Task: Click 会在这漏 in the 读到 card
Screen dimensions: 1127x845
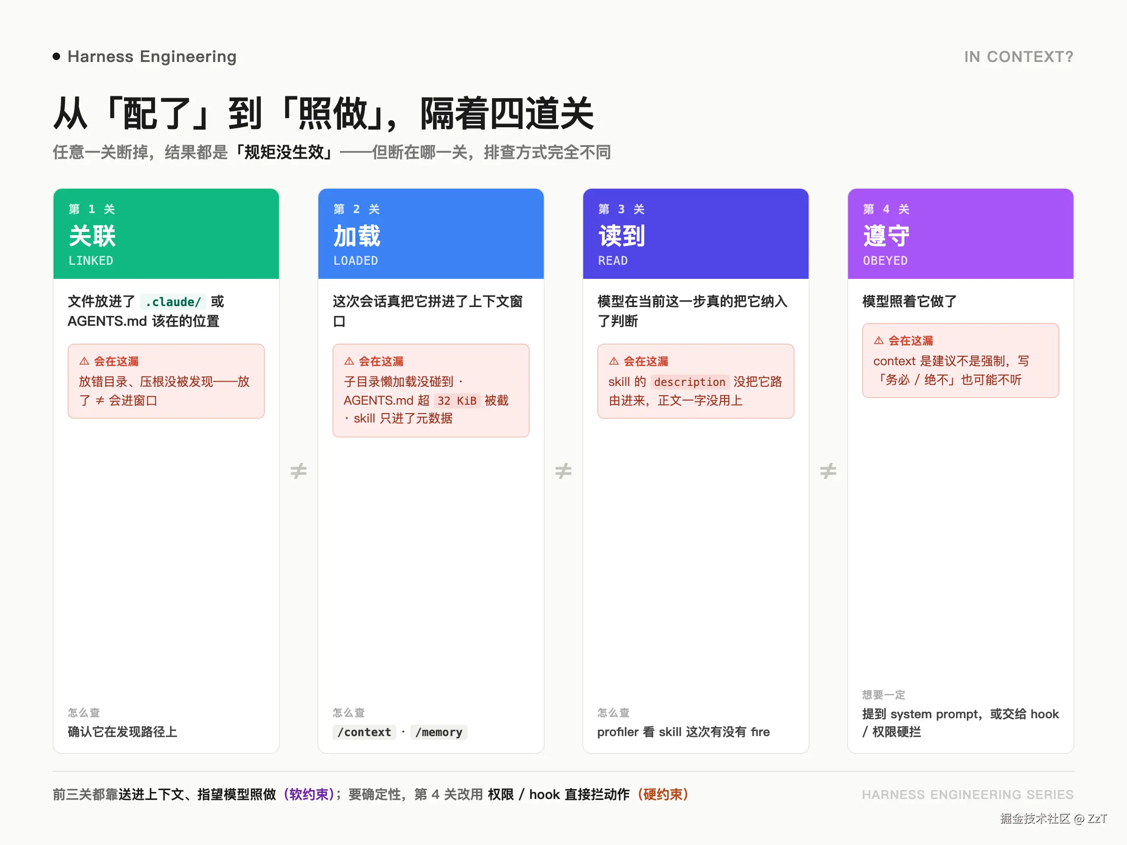Action: click(646, 361)
